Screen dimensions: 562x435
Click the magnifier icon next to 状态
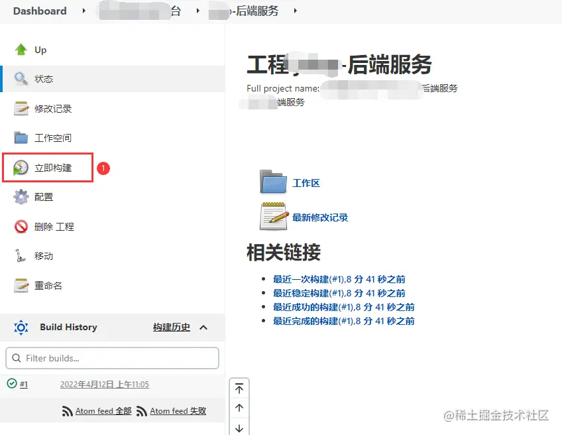pyautogui.click(x=21, y=79)
